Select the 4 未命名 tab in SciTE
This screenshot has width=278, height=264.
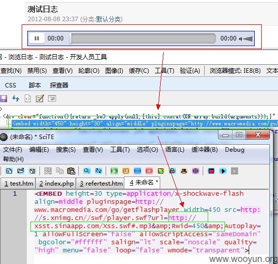[x=142, y=183]
